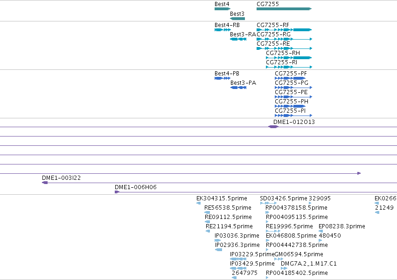Click the 'Best3-RA' transcript label
The image size is (397, 280).
(x=243, y=34)
